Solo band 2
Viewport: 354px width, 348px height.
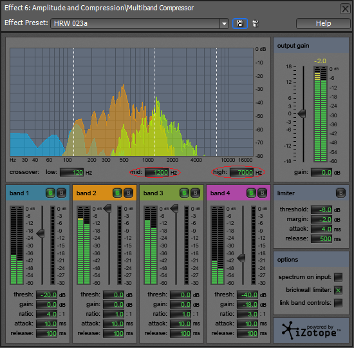(x=117, y=193)
